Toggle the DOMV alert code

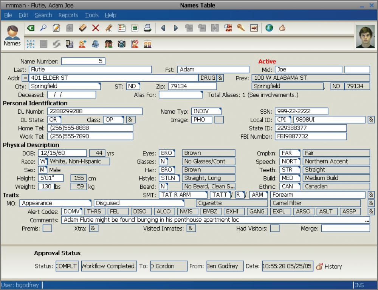pyautogui.click(x=70, y=211)
